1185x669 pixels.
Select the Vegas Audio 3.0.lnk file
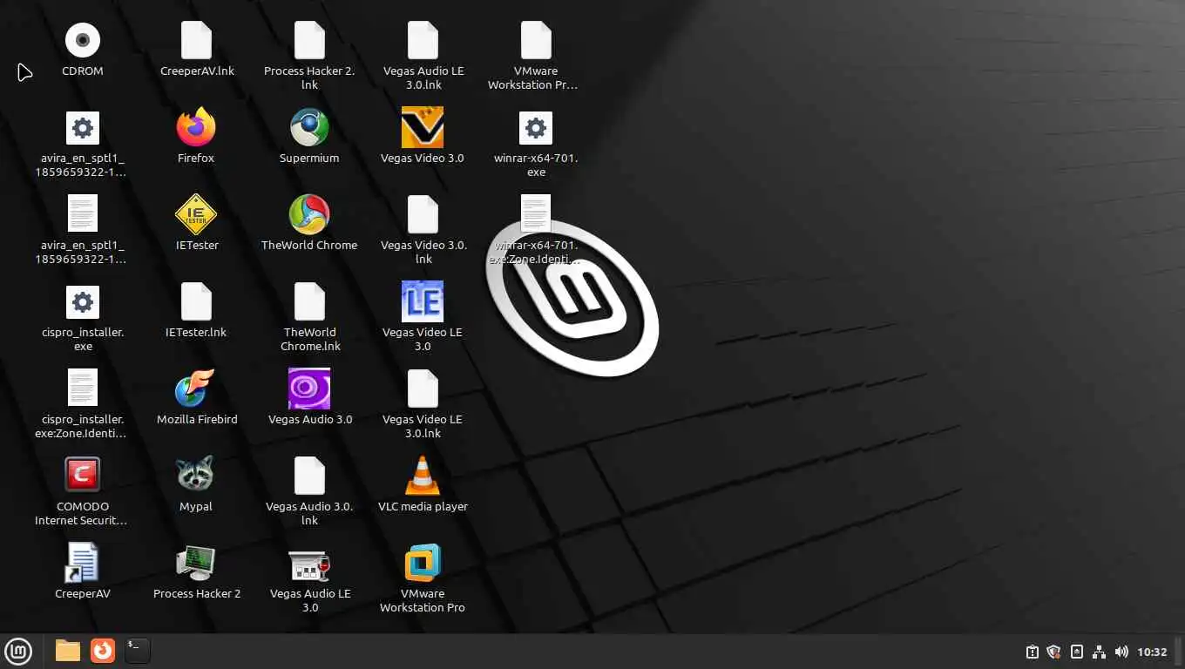[x=309, y=476]
